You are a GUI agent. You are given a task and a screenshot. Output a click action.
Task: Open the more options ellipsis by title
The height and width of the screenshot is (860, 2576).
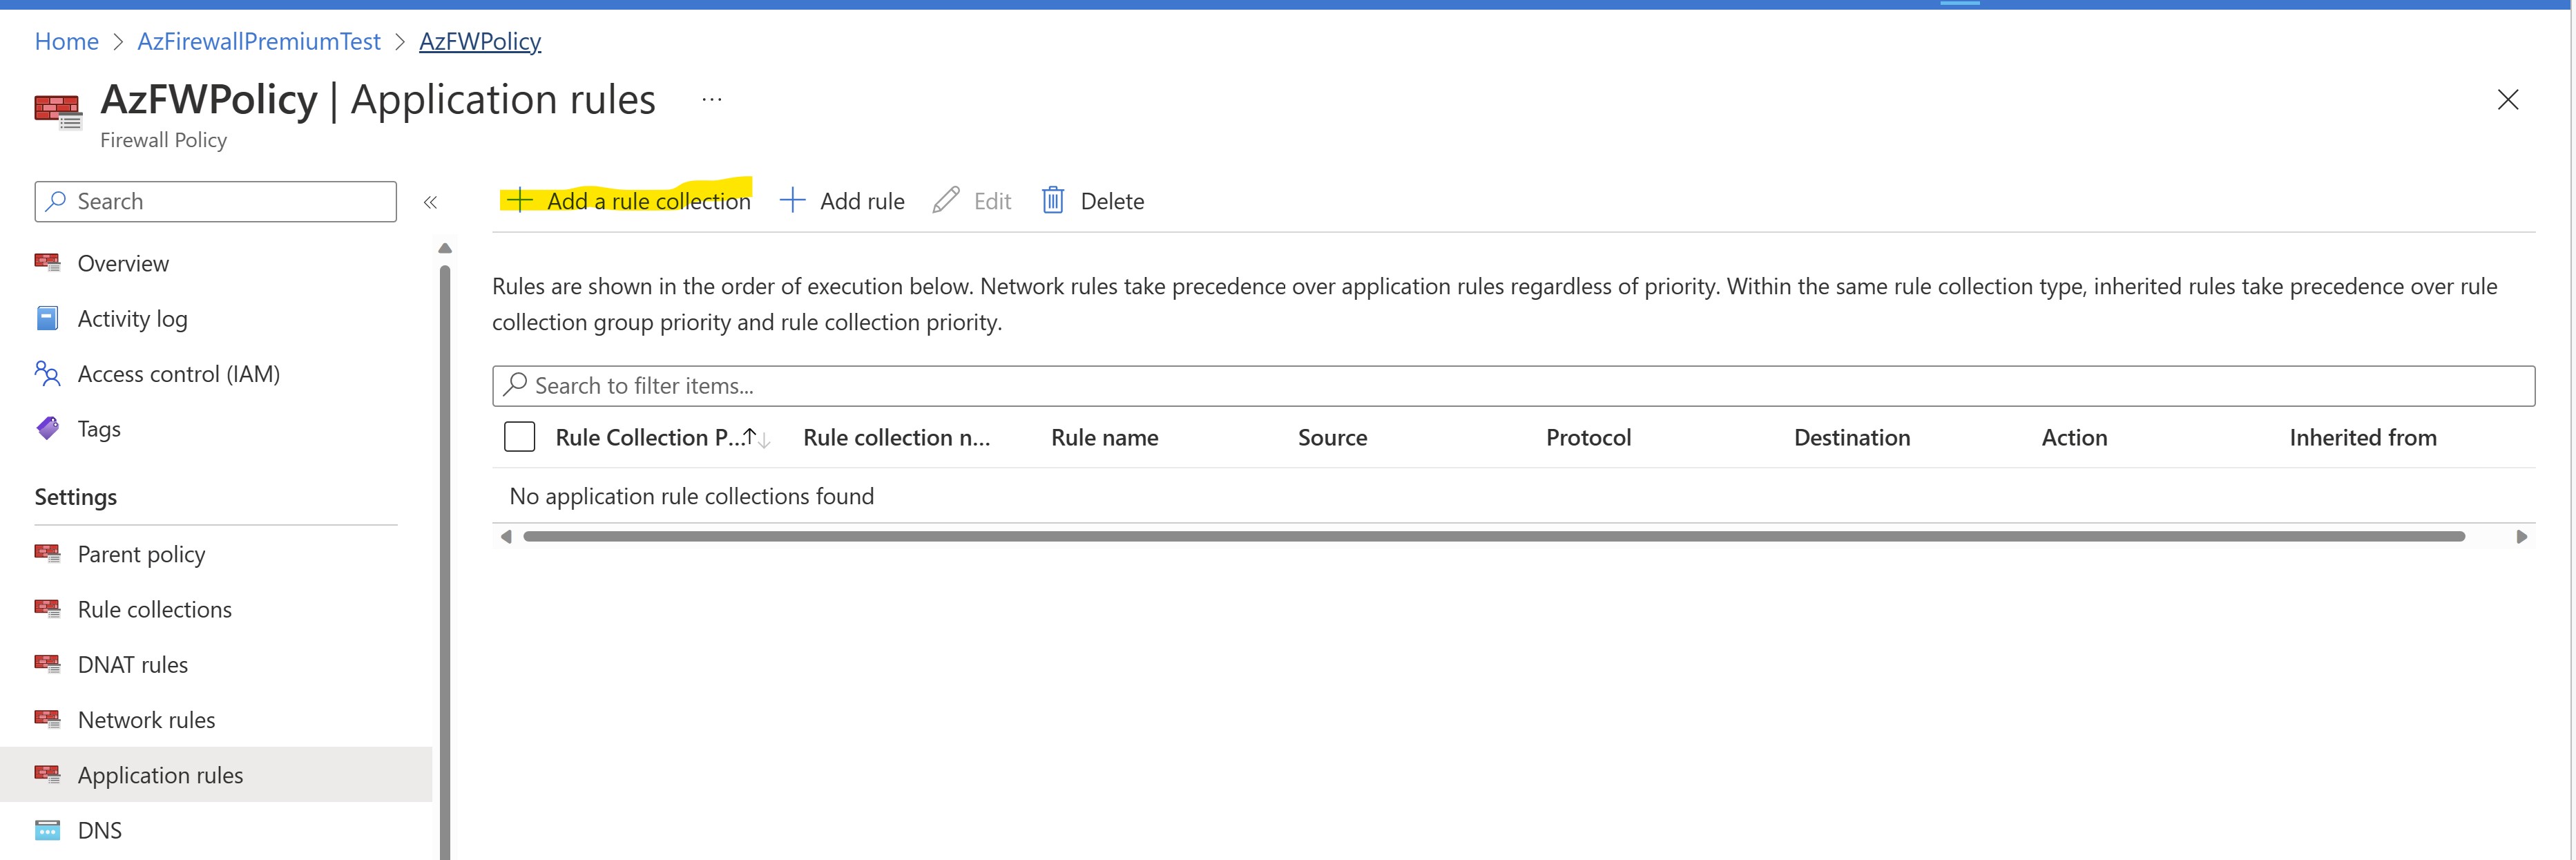(711, 100)
